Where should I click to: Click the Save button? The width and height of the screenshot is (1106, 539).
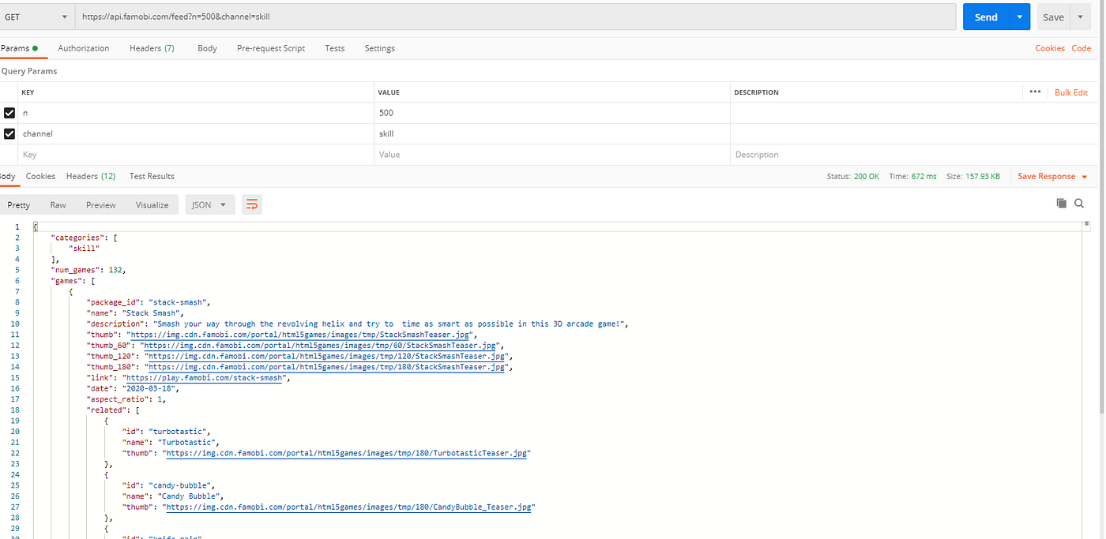[1054, 17]
